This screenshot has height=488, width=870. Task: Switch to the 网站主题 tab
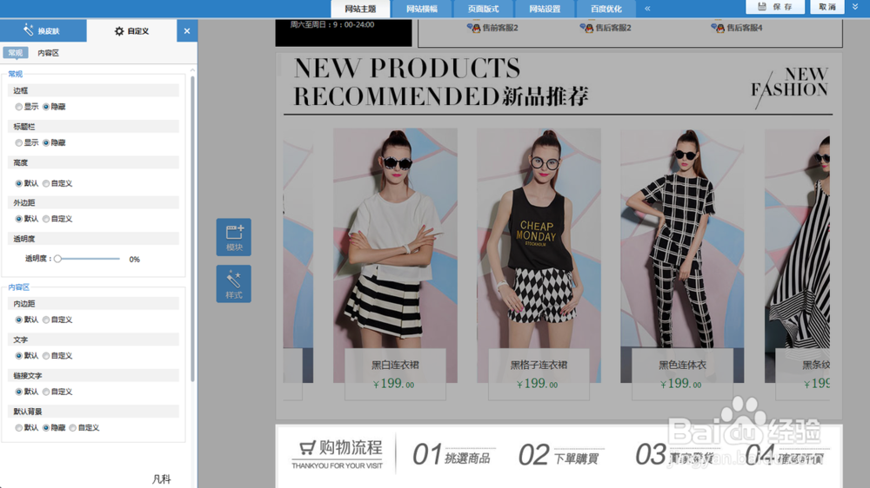[x=360, y=9]
